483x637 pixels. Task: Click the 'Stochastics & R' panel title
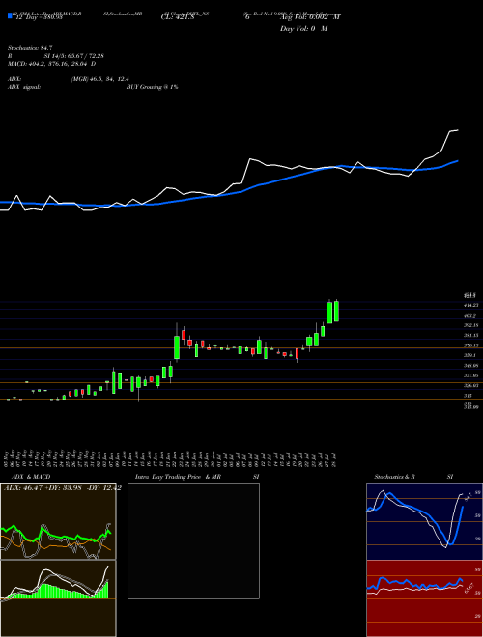pyautogui.click(x=394, y=477)
